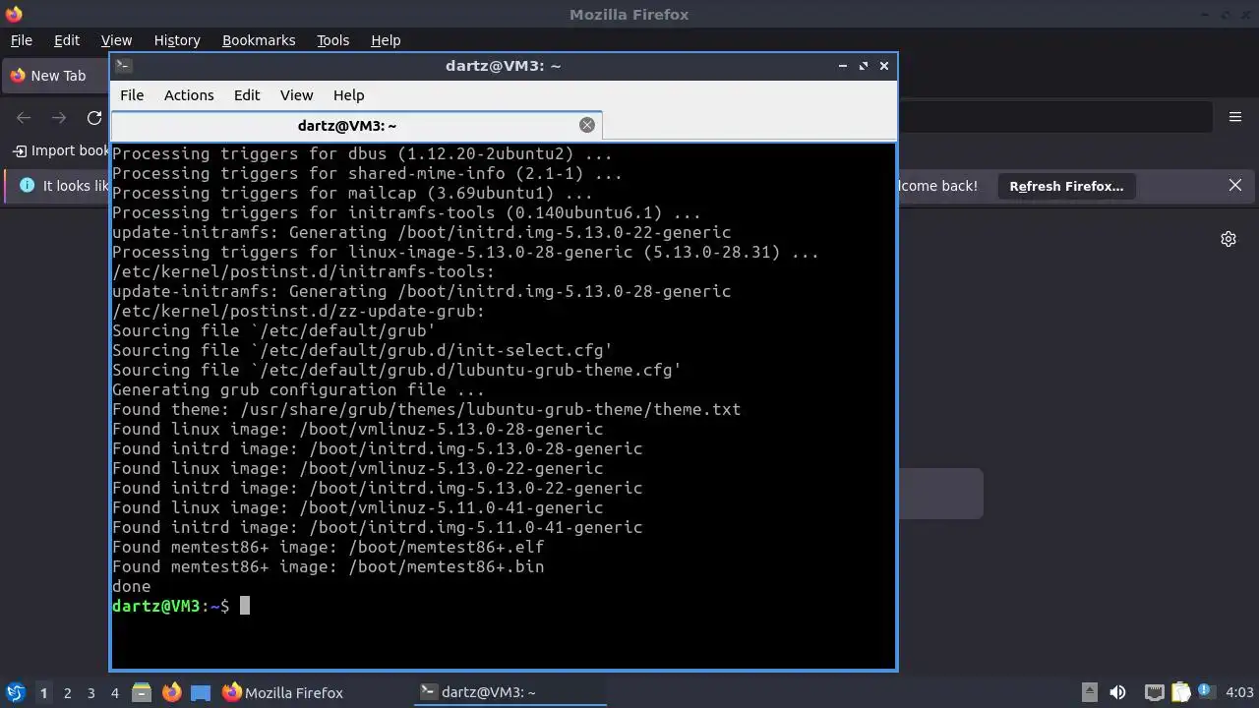Open Firefox Help menu
1259x708 pixels.
pyautogui.click(x=386, y=40)
